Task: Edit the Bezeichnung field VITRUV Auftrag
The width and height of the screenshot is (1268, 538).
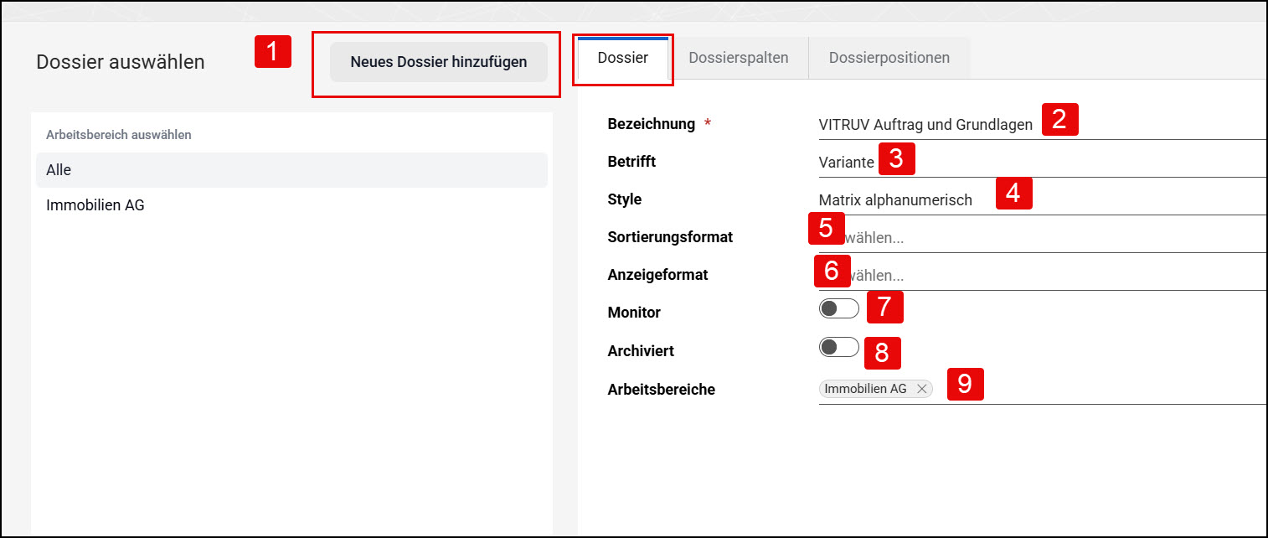Action: click(1043, 124)
